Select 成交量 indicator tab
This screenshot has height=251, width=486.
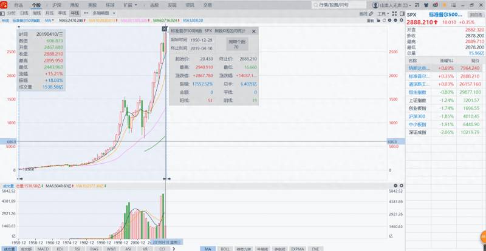9,249
